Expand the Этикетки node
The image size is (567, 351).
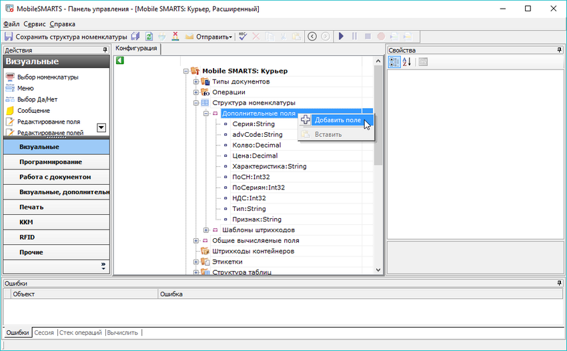point(195,262)
